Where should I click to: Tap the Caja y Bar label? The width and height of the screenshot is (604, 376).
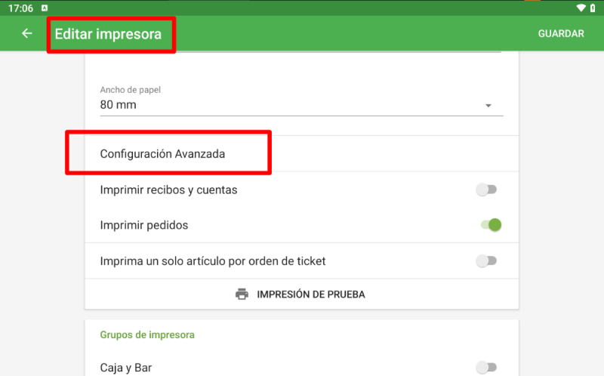(126, 368)
